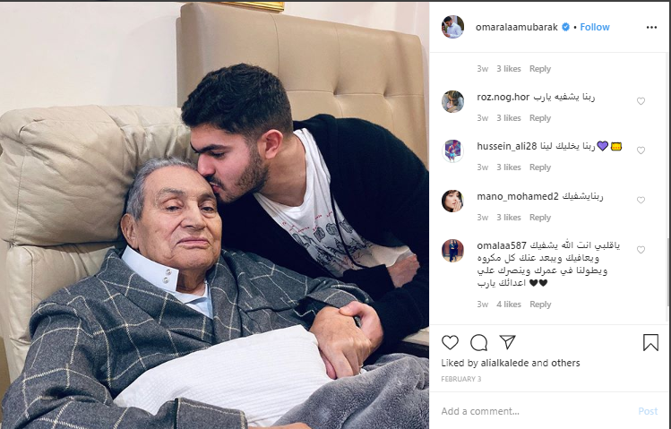Like hussein_ali28's comment heart
Viewport: 671px width, 429px height.
click(641, 150)
